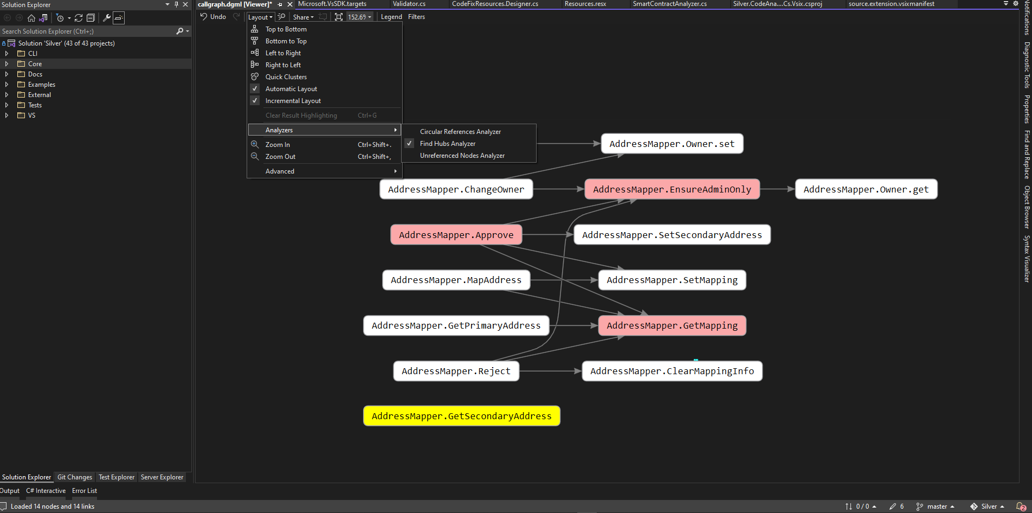
Task: Click the Home icon in Solution Explorer
Action: pos(31,18)
